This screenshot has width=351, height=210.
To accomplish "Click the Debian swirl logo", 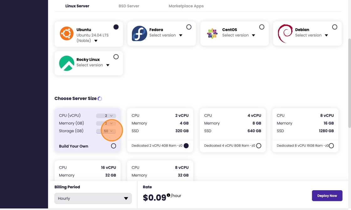I will tap(285, 34).
